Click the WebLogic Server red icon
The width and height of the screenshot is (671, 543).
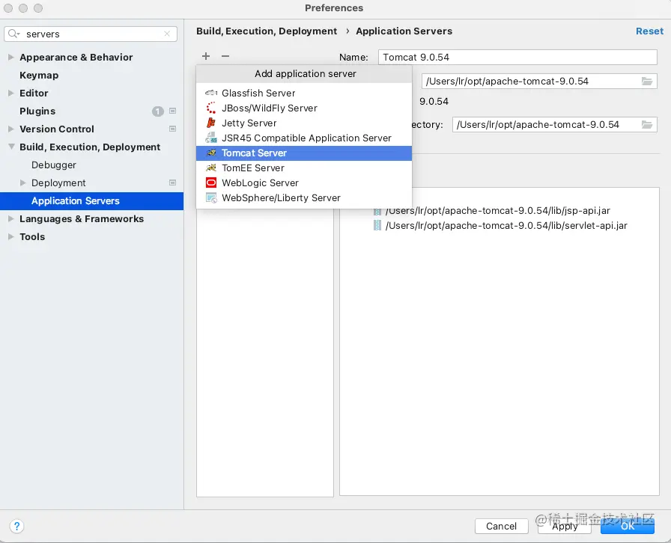click(211, 183)
